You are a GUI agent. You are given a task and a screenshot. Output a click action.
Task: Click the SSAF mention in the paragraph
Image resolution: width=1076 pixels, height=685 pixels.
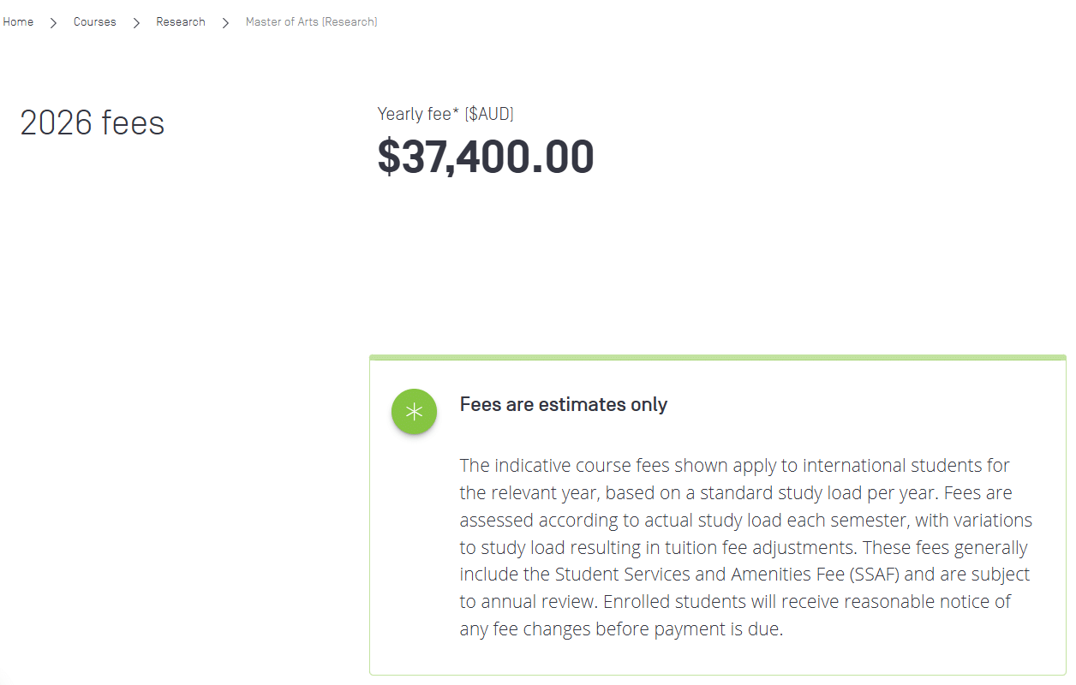pos(874,574)
